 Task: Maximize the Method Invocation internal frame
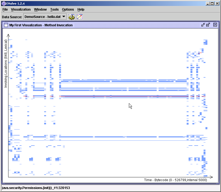pos(208,25)
